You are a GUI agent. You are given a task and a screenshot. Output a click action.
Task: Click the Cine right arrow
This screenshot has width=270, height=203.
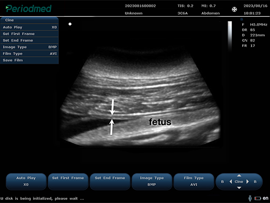click(x=247, y=181)
